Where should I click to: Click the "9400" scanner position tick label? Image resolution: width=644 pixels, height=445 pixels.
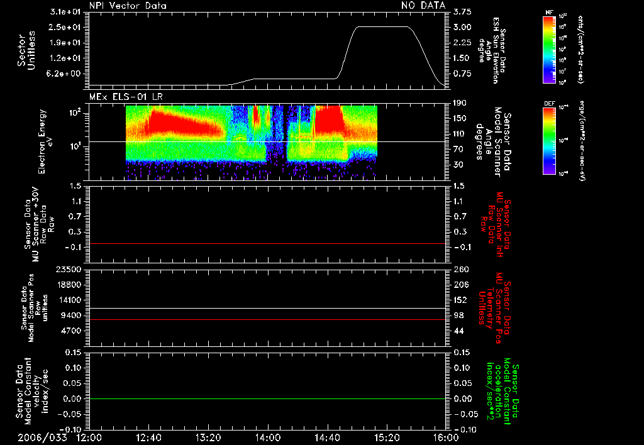[x=71, y=316]
